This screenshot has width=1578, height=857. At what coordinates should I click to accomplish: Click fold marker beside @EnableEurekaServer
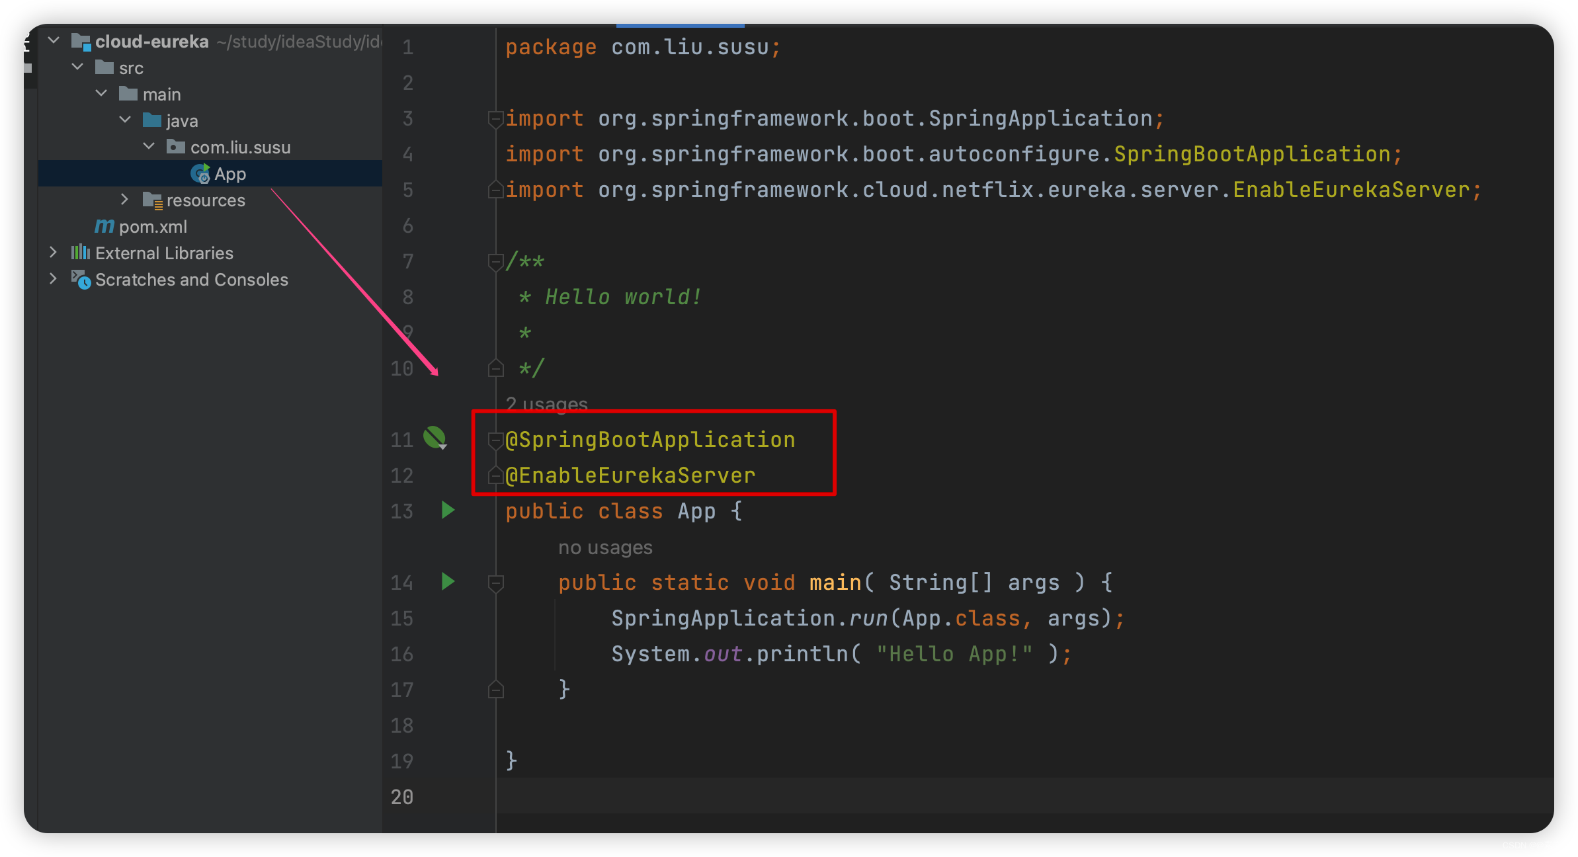[x=495, y=475]
